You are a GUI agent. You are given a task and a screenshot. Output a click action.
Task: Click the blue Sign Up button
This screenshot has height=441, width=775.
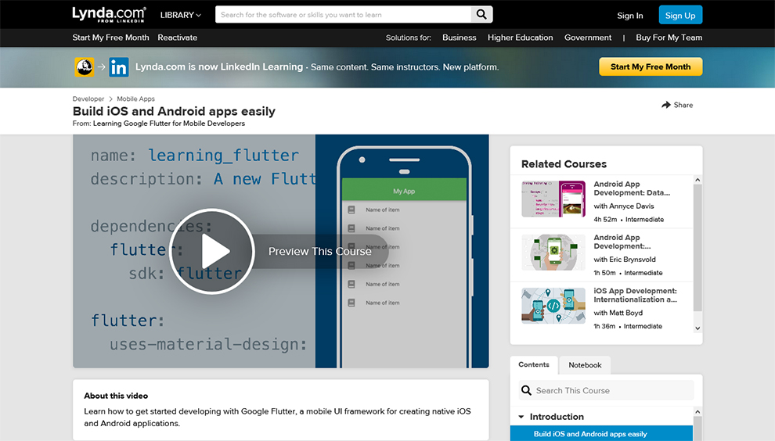680,15
